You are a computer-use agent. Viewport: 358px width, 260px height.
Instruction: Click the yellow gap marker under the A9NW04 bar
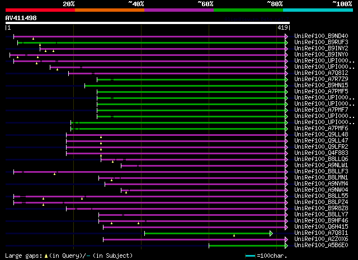click(126, 192)
